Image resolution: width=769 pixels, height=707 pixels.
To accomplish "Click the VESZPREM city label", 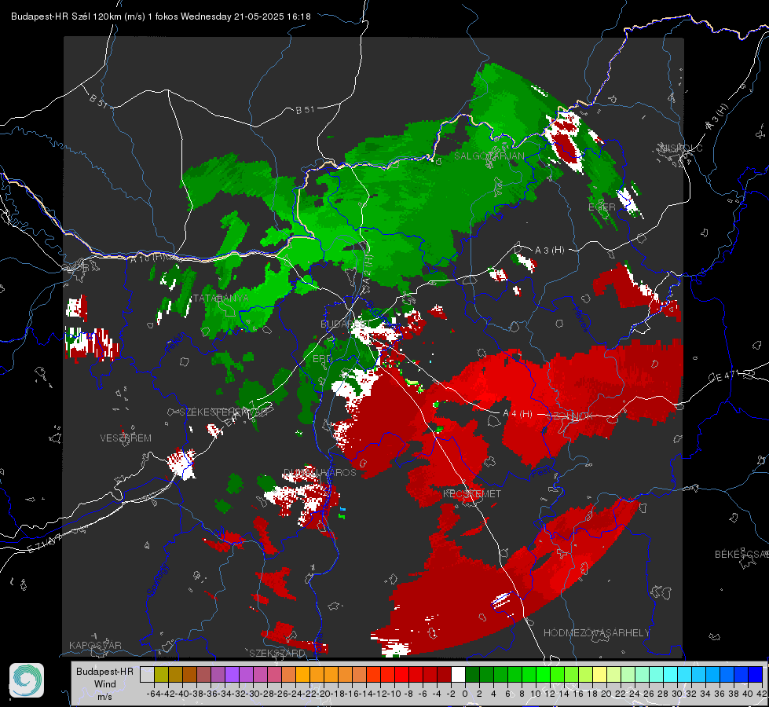I will click(126, 438).
